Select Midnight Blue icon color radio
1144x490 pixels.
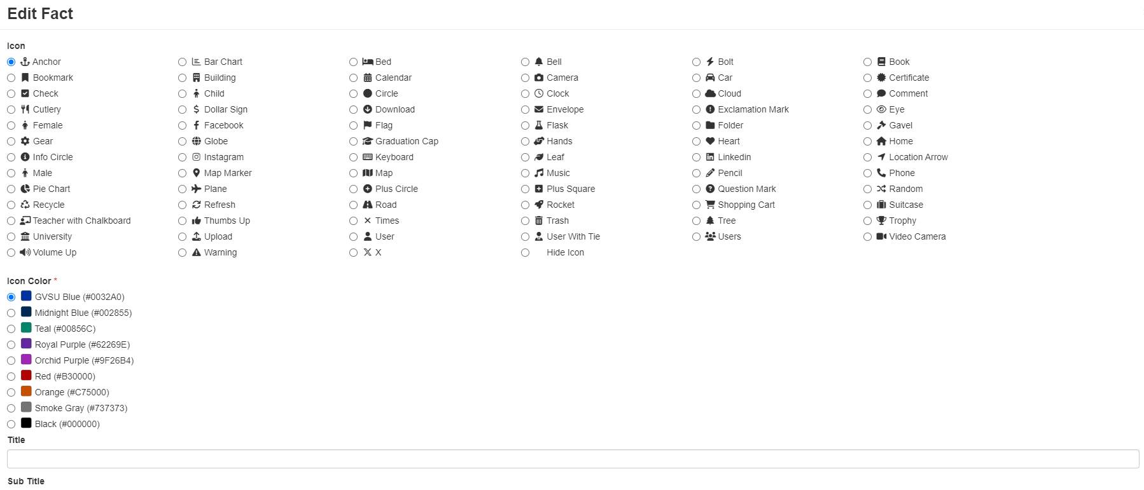11,313
